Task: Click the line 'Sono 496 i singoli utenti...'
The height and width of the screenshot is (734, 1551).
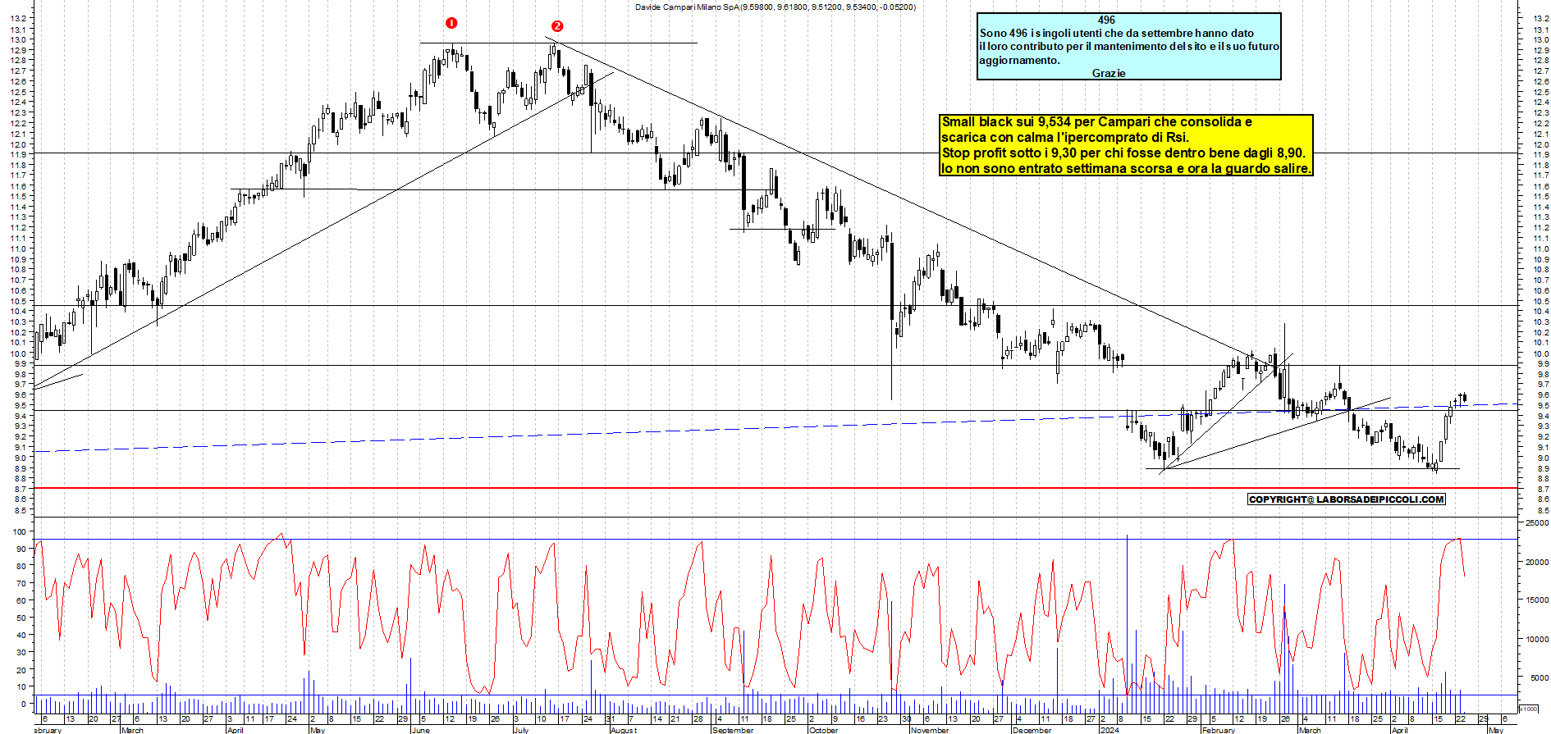Action: tap(1117, 34)
